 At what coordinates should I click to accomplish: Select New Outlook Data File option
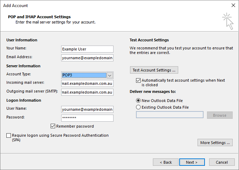pos(138,101)
